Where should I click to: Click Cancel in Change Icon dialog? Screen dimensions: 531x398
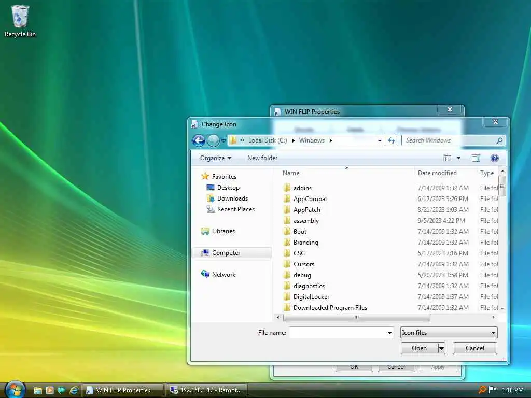pos(475,348)
